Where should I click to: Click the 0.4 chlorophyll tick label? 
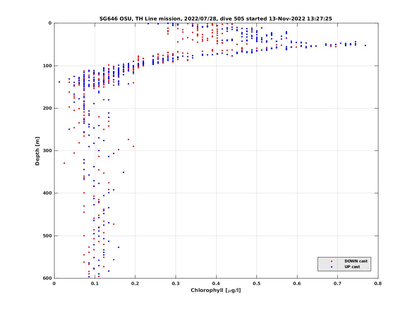(216, 283)
